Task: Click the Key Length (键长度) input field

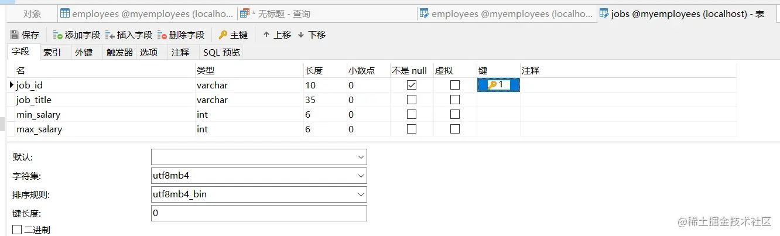Action: [259, 213]
